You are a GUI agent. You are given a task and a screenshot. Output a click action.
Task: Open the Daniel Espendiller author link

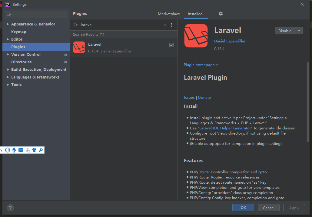tap(230, 41)
